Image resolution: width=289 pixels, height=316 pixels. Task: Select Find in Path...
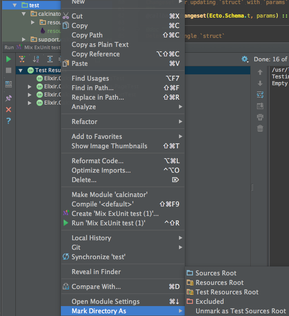tap(123, 87)
